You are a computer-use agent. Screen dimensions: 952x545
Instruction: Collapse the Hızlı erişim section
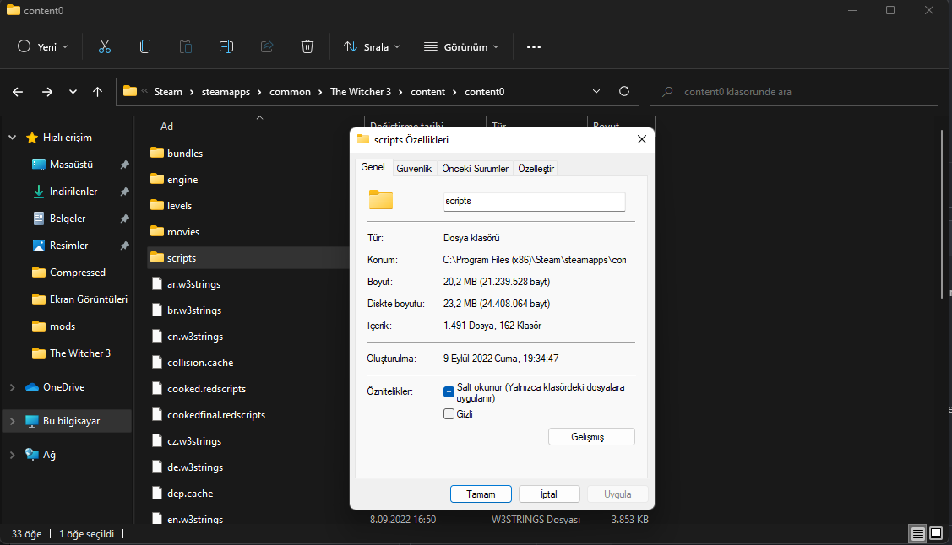[12, 138]
